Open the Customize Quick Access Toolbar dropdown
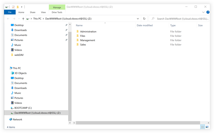 click(22, 7)
